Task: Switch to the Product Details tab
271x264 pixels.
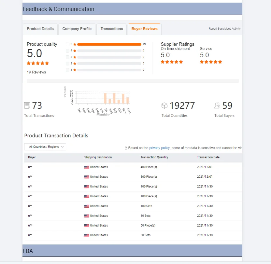Action: [x=40, y=29]
